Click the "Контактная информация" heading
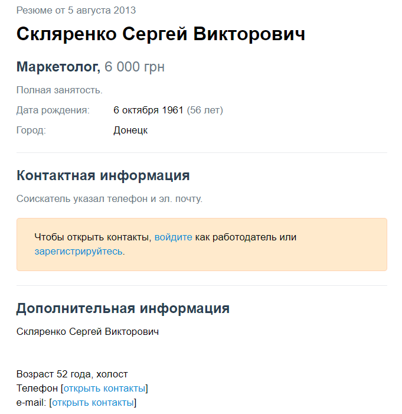402x414 pixels. point(103,175)
